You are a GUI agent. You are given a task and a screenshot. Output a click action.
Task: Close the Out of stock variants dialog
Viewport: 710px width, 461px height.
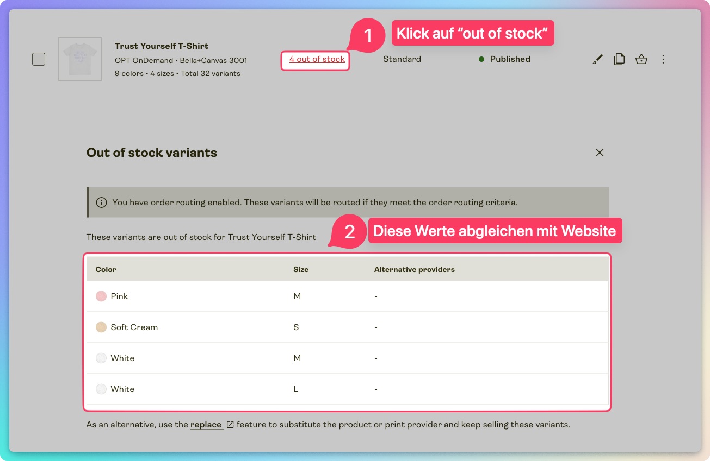click(600, 153)
